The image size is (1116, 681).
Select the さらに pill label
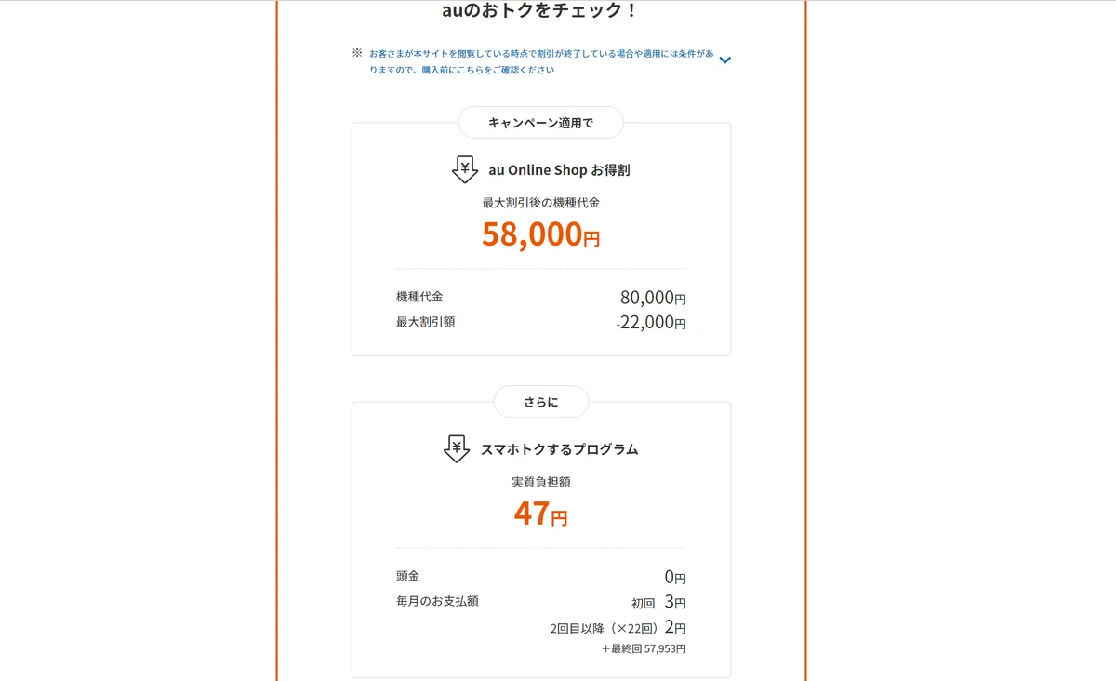pos(540,402)
